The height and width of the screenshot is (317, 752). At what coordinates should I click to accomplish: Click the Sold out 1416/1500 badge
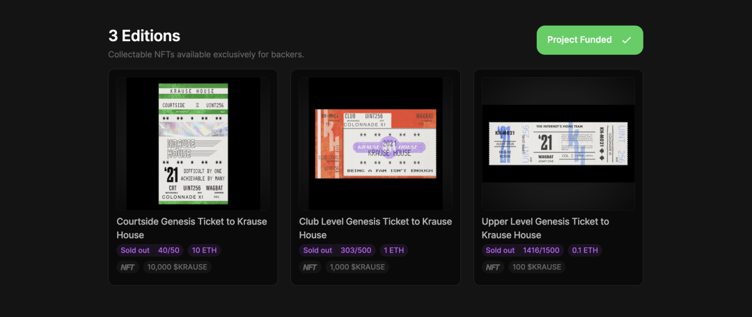click(x=523, y=250)
